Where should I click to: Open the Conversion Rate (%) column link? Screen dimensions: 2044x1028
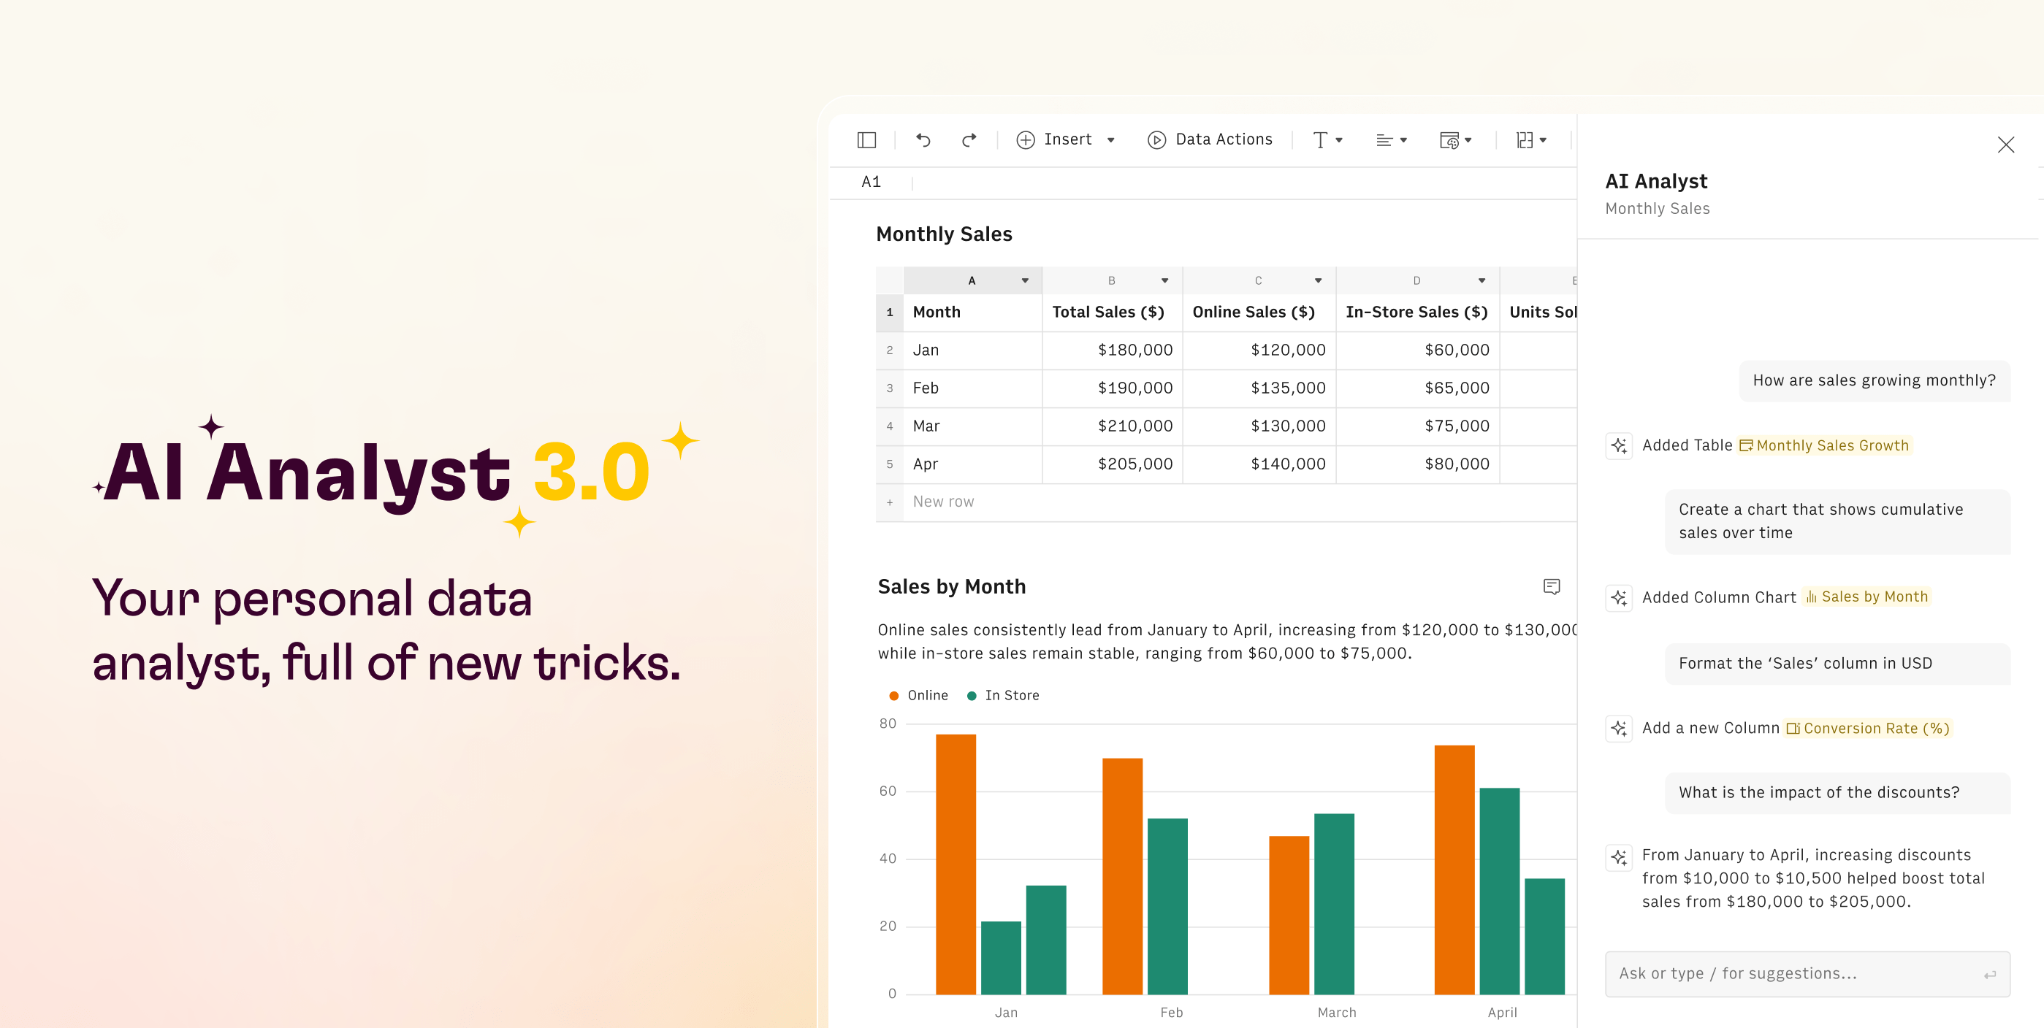(x=1868, y=728)
